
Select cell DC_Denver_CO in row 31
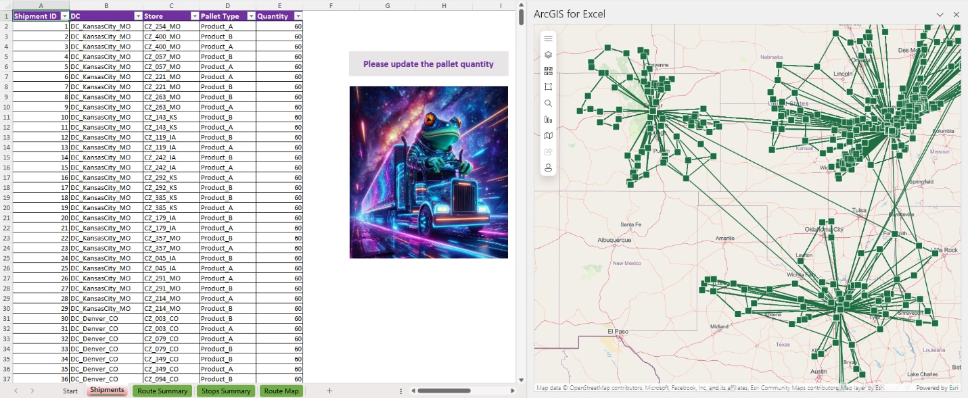(106, 318)
